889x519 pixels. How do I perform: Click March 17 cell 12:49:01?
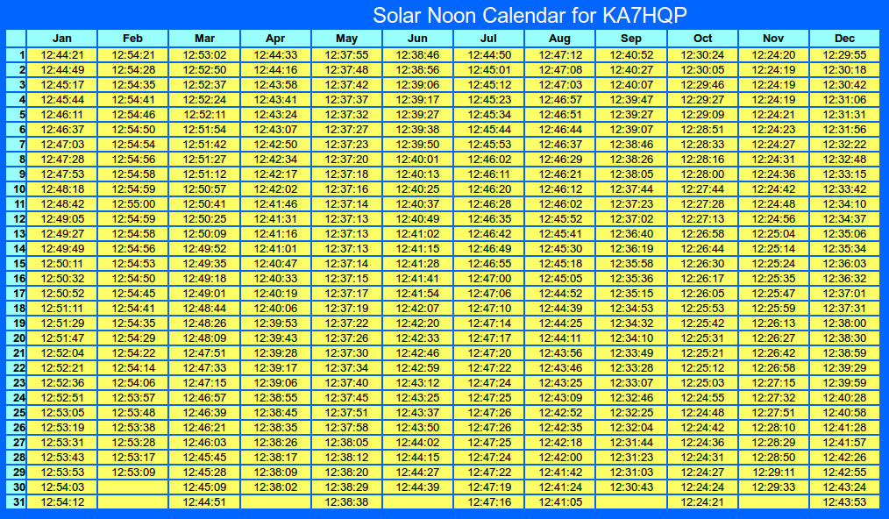[204, 293]
